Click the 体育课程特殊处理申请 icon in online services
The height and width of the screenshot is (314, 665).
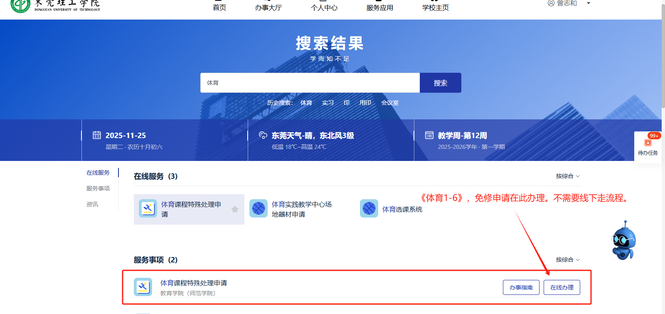(148, 208)
